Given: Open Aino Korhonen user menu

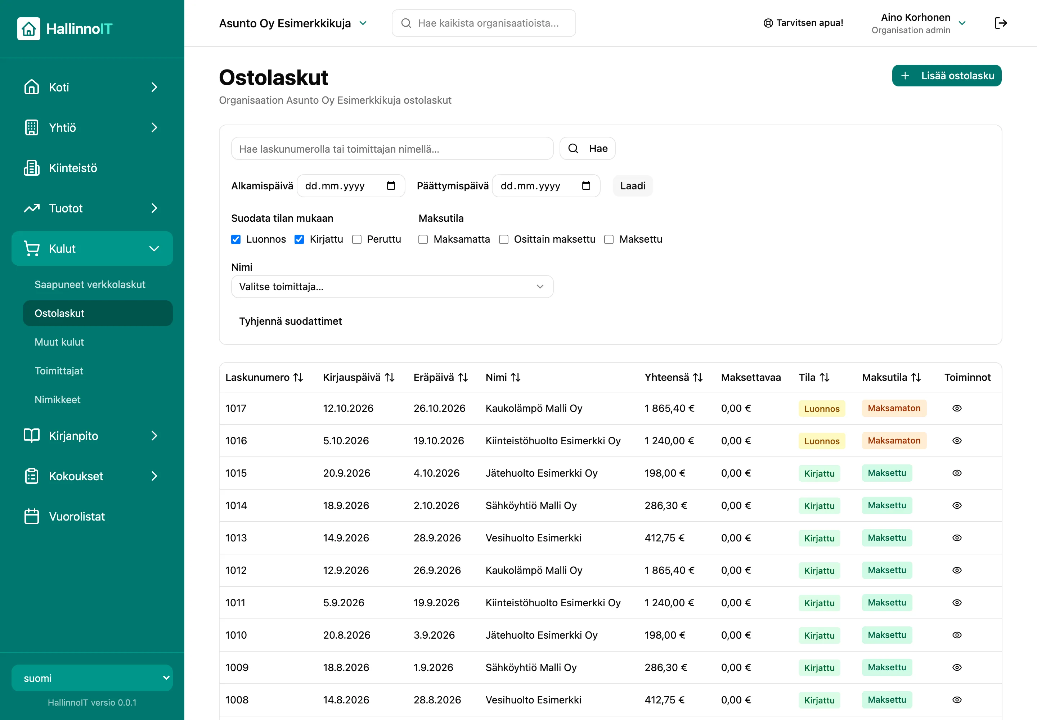Looking at the screenshot, I should (919, 23).
